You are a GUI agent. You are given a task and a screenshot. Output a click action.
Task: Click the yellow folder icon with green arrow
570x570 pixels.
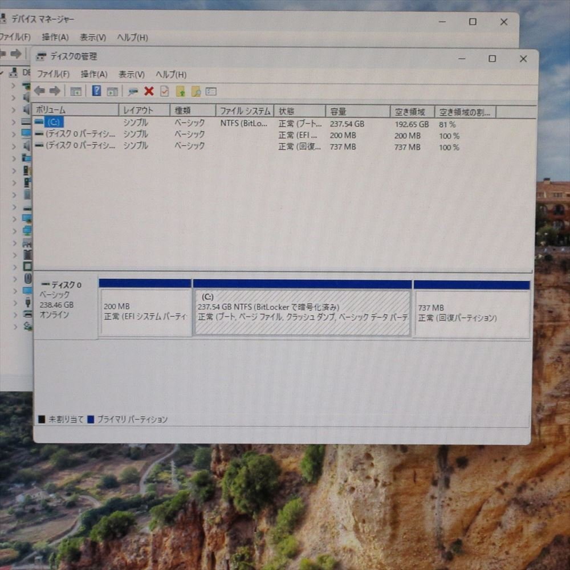point(180,91)
